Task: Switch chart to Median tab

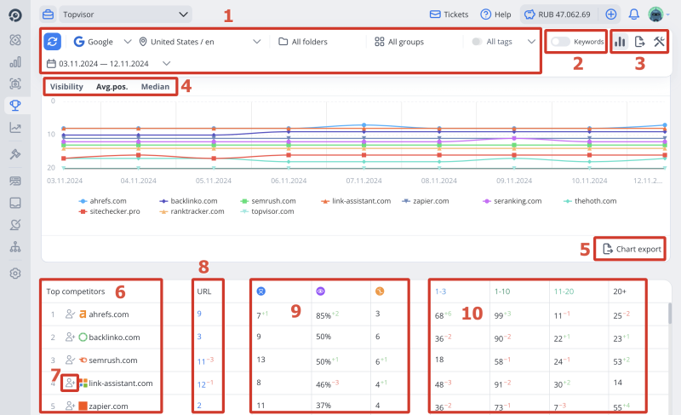Action: tap(155, 86)
